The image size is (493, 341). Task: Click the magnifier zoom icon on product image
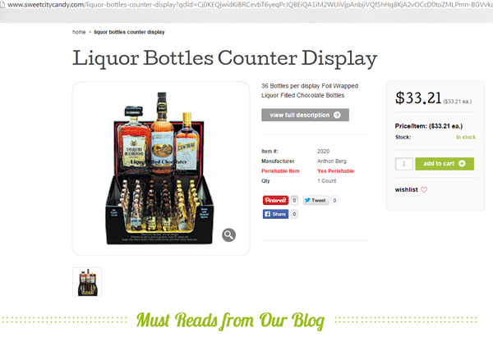[x=228, y=234]
